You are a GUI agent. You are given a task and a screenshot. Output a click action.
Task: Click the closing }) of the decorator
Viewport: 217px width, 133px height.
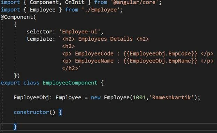17,76
